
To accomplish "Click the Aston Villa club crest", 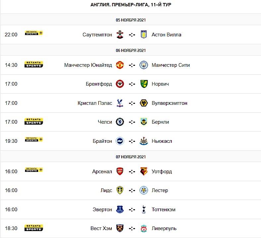I will click(144, 35).
